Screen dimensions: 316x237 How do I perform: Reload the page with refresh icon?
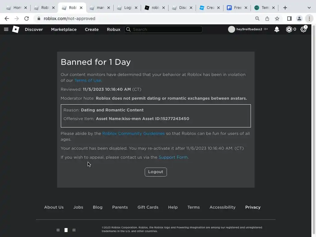point(27,19)
